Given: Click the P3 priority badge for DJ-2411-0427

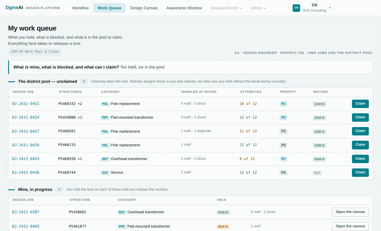Looking at the screenshot, I should [283, 131].
